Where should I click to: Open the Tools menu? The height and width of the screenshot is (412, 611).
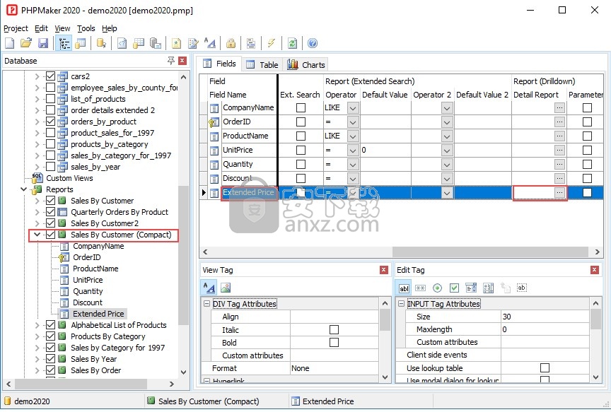pyautogui.click(x=86, y=28)
